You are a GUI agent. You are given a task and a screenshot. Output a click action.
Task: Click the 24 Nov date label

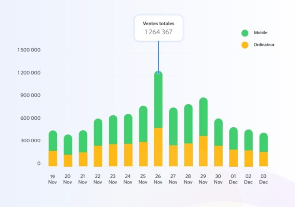128,180
